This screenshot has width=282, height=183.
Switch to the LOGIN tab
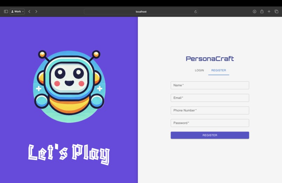[199, 70]
